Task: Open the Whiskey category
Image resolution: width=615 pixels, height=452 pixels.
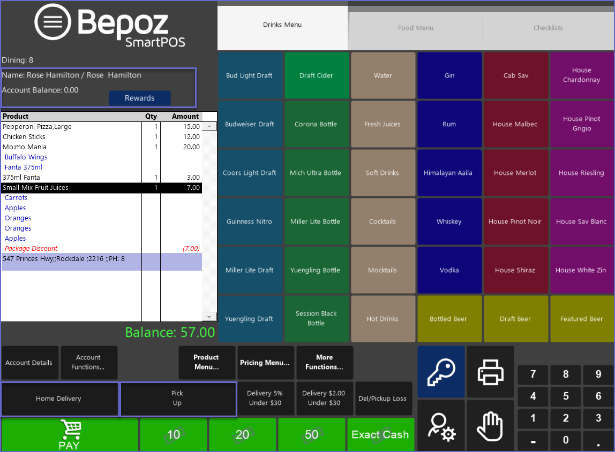Action: [449, 221]
